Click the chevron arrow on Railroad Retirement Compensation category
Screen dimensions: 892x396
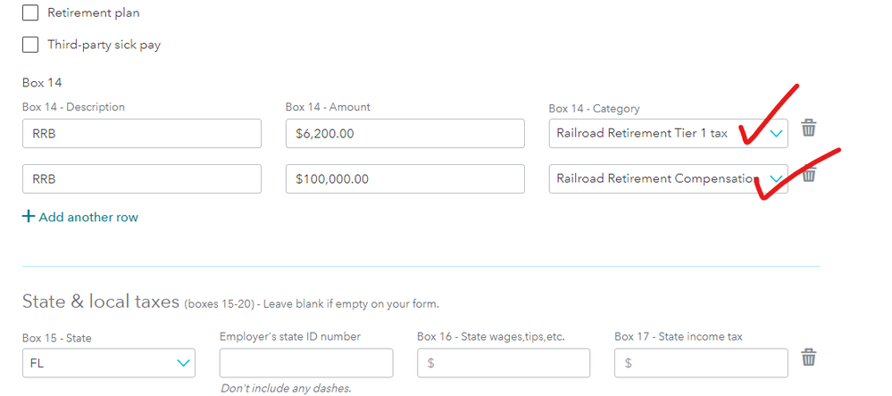click(x=776, y=179)
